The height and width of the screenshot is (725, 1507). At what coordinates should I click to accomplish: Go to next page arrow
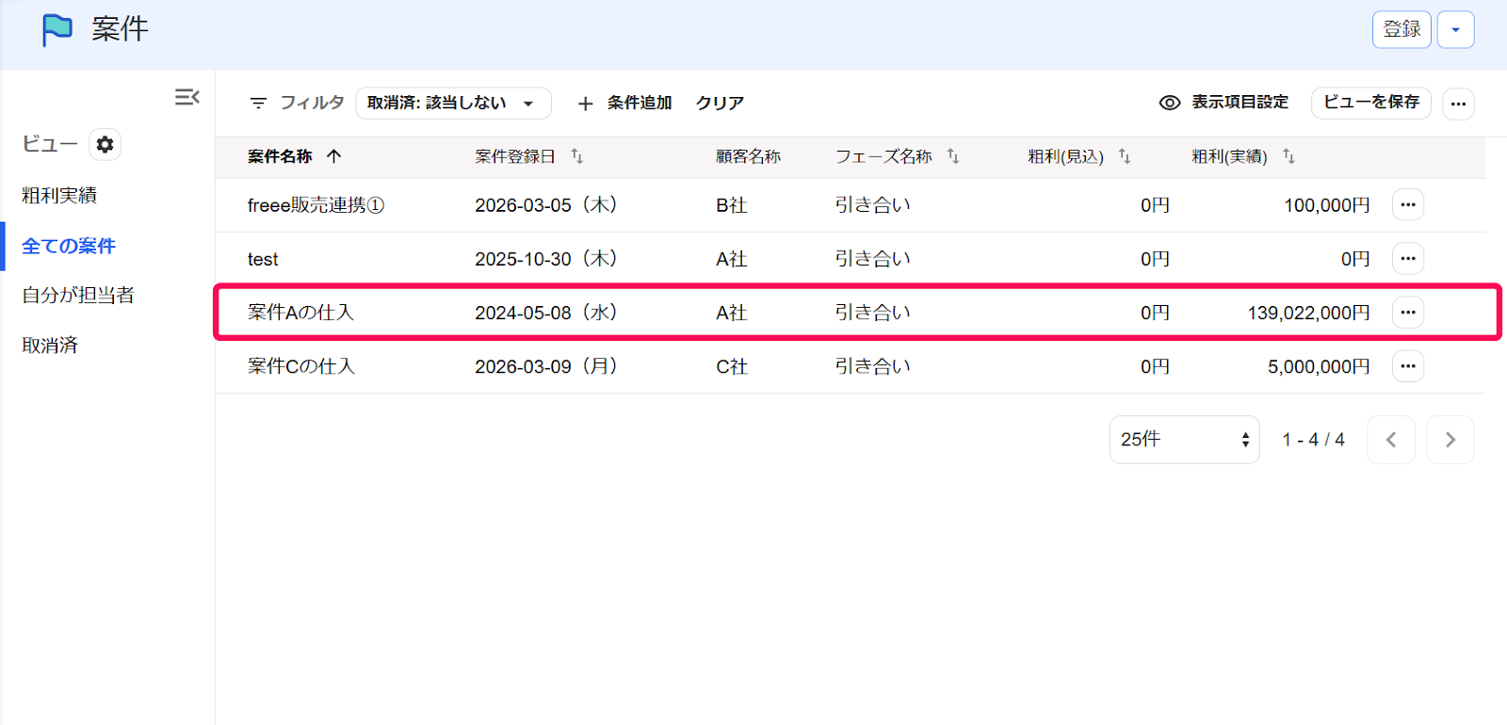click(x=1450, y=440)
